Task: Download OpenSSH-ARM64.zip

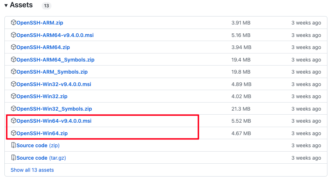Action: coord(43,47)
